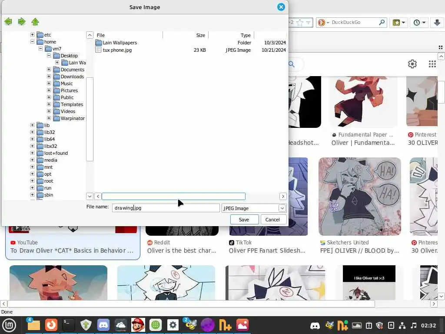Go back with the green left arrow

tap(9, 22)
